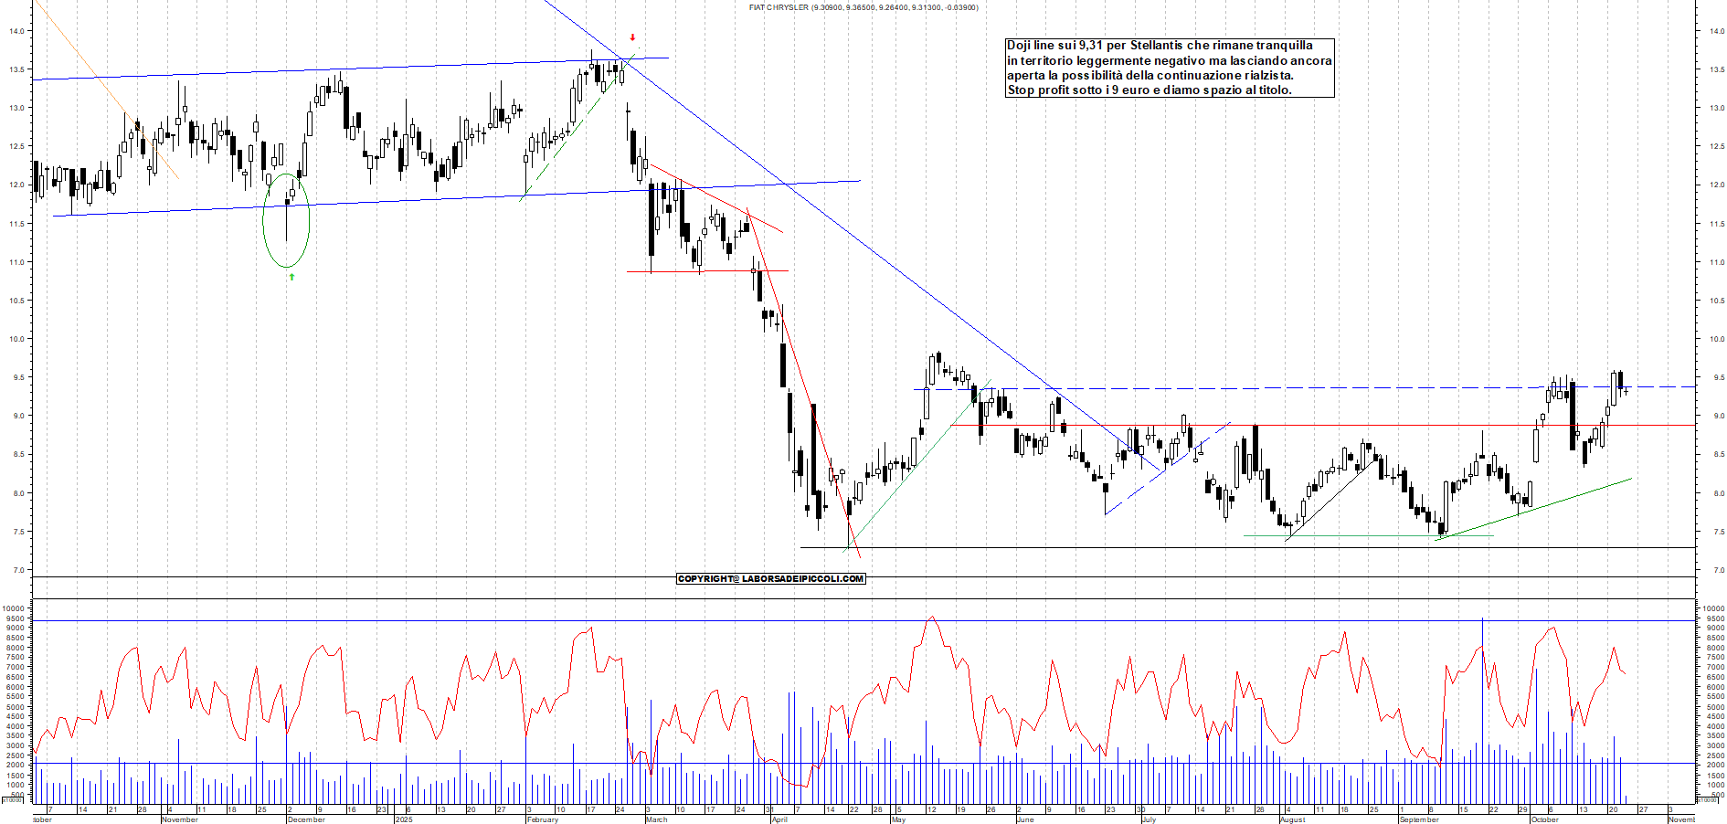Viewport: 1727px width, 824px height.
Task: Click the COPYRIGHT LABORSADEIPICCOLI.COM label
Action: click(x=770, y=579)
